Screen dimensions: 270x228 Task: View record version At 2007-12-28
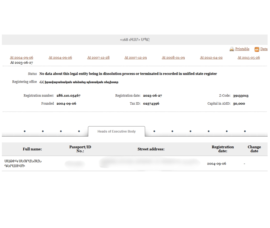point(98,57)
